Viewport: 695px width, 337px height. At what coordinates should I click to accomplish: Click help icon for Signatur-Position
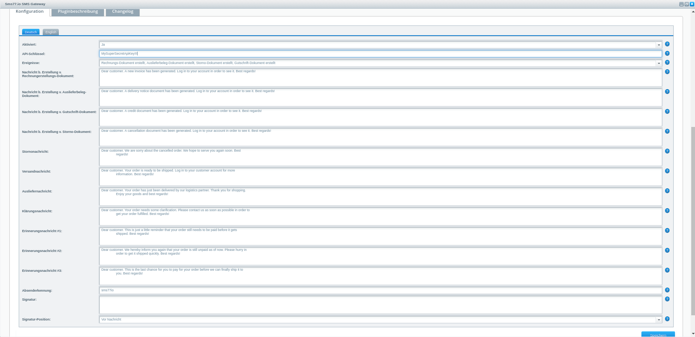click(667, 319)
